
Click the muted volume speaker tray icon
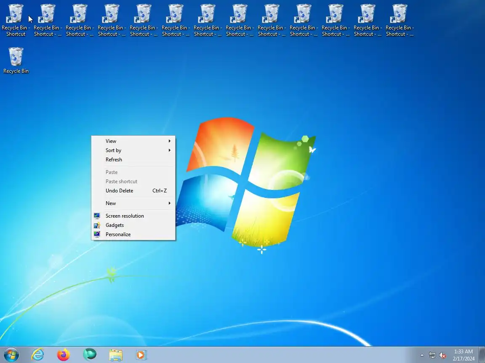pyautogui.click(x=442, y=355)
